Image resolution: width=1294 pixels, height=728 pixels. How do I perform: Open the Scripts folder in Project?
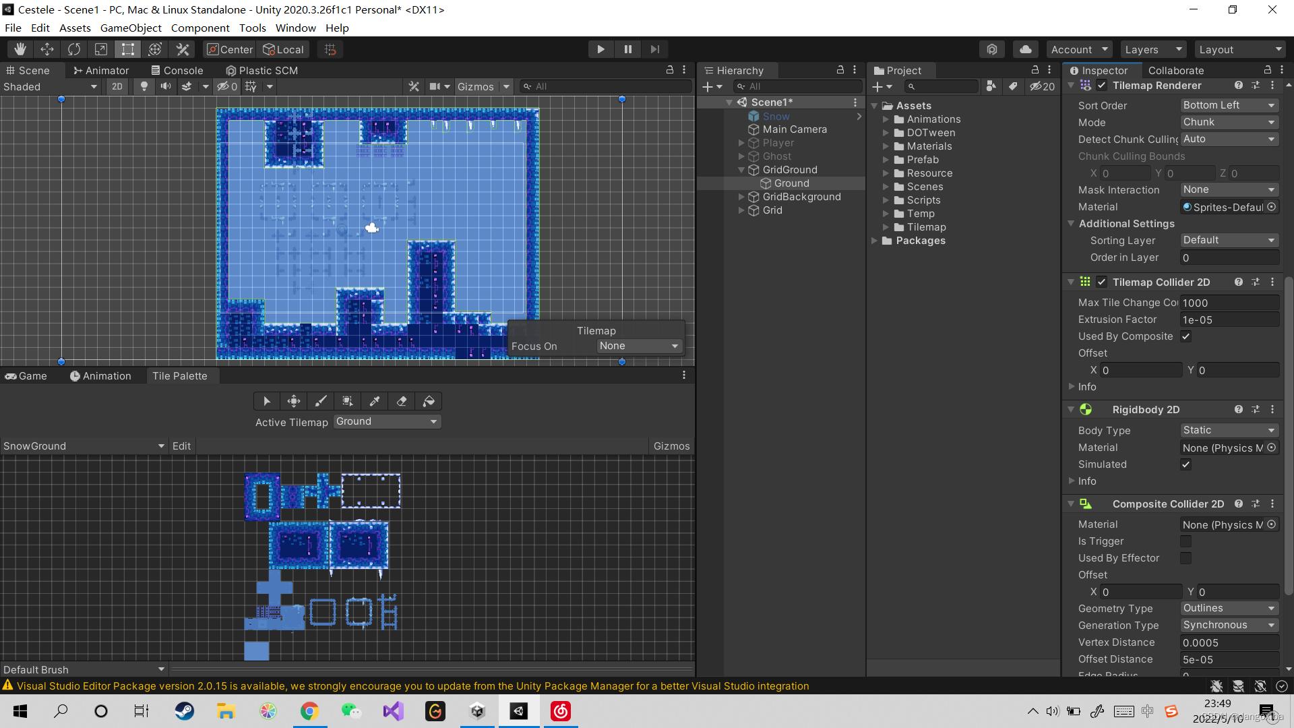pyautogui.click(x=923, y=200)
